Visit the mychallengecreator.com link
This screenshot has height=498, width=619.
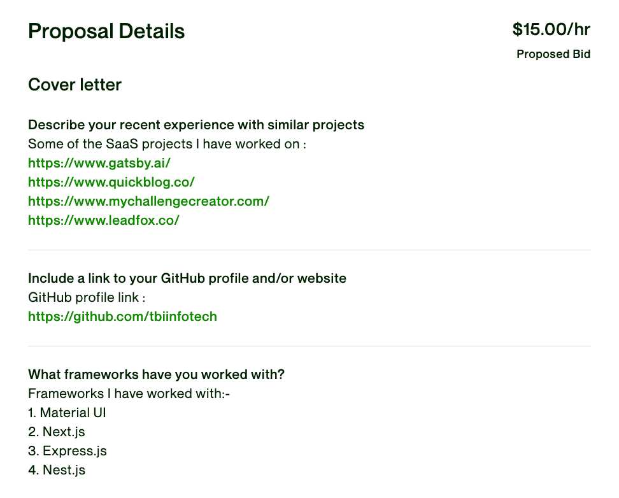148,201
